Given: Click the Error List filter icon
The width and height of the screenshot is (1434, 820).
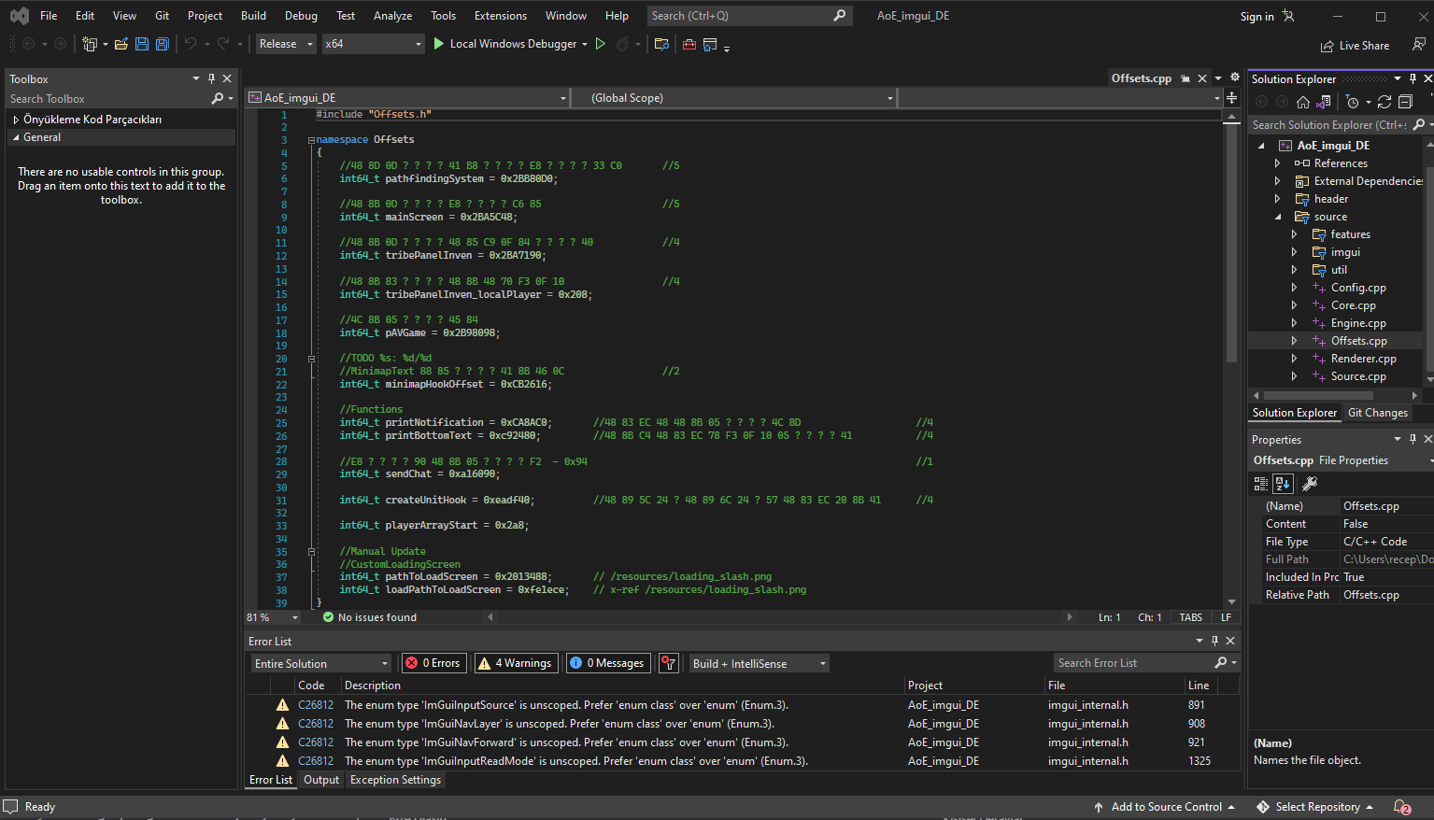Looking at the screenshot, I should [668, 663].
